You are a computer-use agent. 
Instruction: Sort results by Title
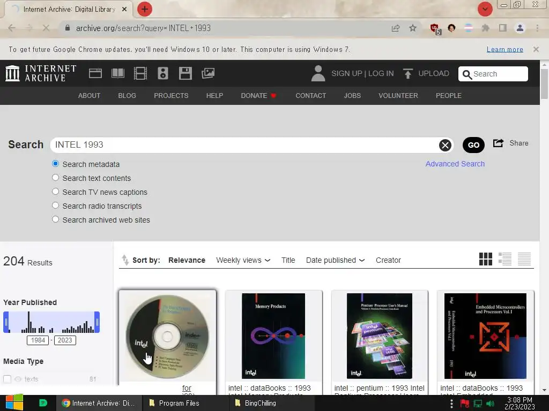click(288, 260)
